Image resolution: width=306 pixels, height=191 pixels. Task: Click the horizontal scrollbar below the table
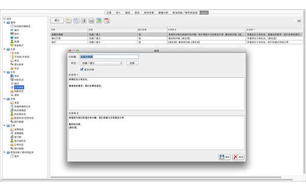click(x=166, y=177)
